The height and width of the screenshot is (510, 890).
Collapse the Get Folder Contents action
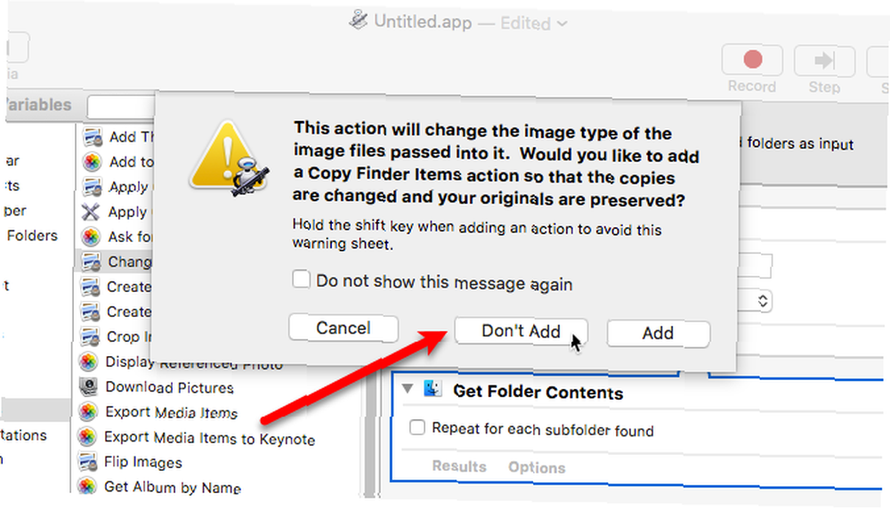(x=407, y=389)
